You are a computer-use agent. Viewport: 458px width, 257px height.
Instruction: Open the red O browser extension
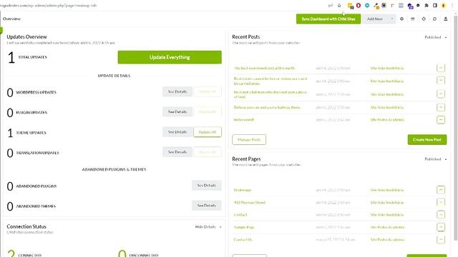click(x=359, y=5)
